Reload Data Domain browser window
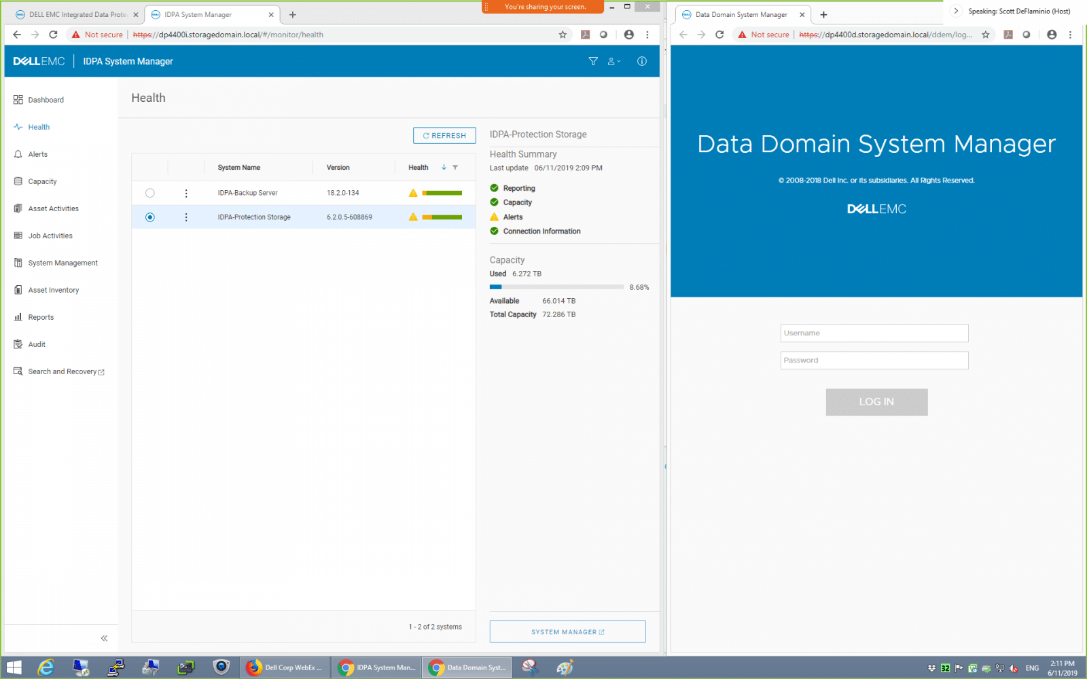This screenshot has height=679, width=1087. (x=719, y=35)
